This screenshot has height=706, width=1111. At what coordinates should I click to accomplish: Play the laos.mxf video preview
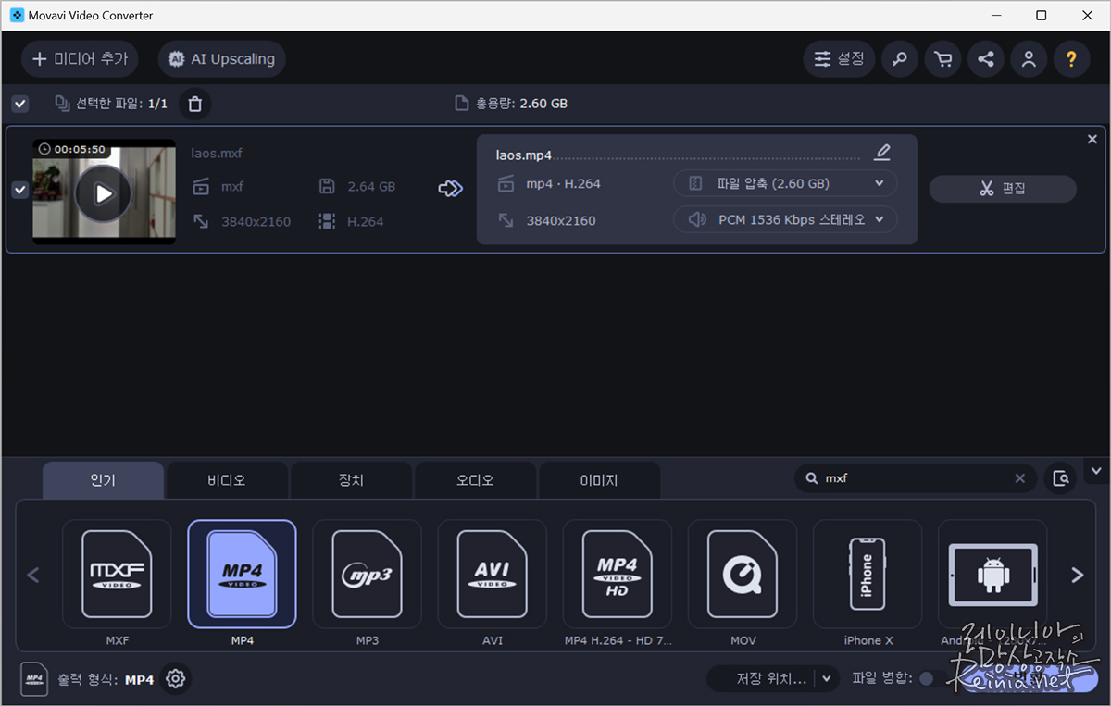pos(104,193)
